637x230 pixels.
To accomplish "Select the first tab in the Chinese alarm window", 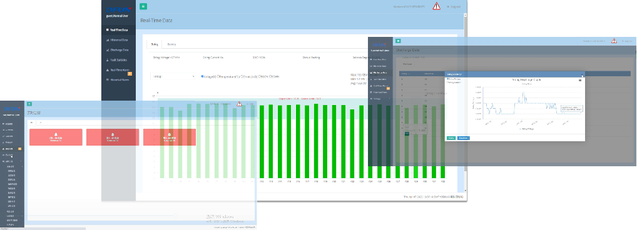I will click(x=32, y=122).
